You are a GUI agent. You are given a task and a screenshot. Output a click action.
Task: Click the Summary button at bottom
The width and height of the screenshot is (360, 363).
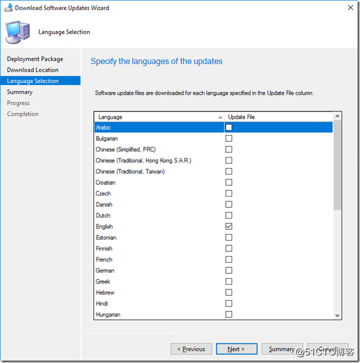pos(282,349)
